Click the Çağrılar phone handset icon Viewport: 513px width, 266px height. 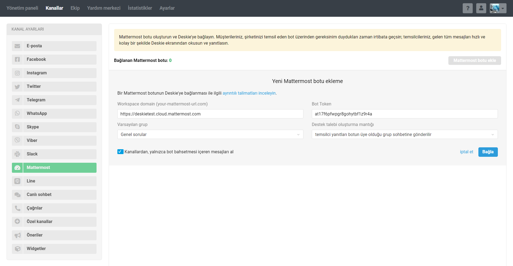(x=17, y=208)
